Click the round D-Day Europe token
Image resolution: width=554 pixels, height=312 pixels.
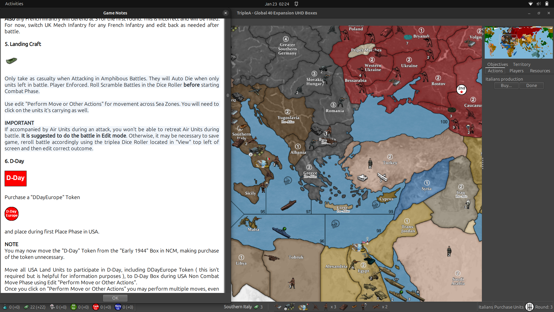pyautogui.click(x=12, y=214)
